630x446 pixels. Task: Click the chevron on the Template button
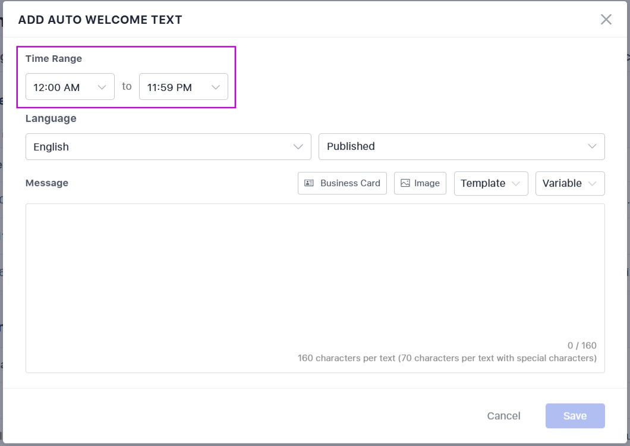[515, 184]
